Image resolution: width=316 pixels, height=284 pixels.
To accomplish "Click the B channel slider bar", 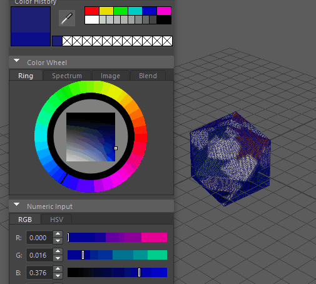I will point(117,273).
